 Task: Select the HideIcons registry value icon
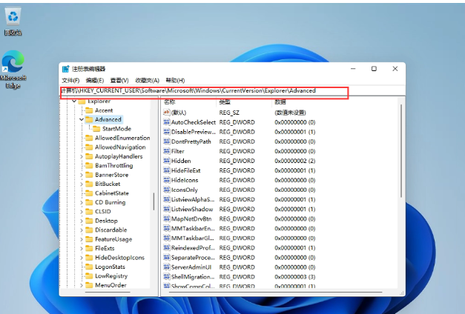166,180
